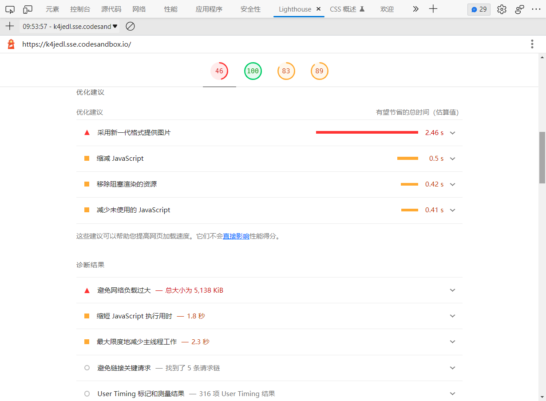Screen dimensions: 546x401
Task: Open the 欢迎 tab
Action: (387, 9)
